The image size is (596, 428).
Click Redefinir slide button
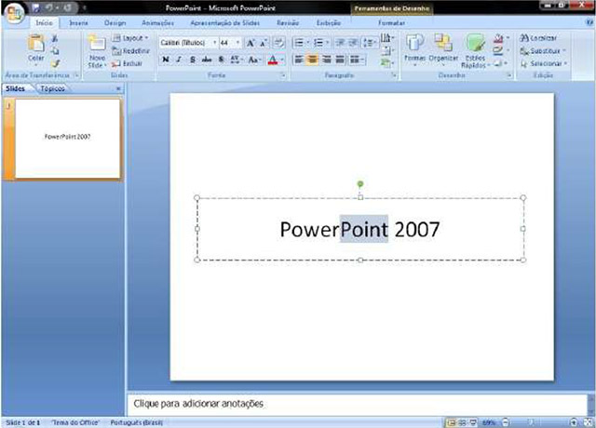point(130,51)
